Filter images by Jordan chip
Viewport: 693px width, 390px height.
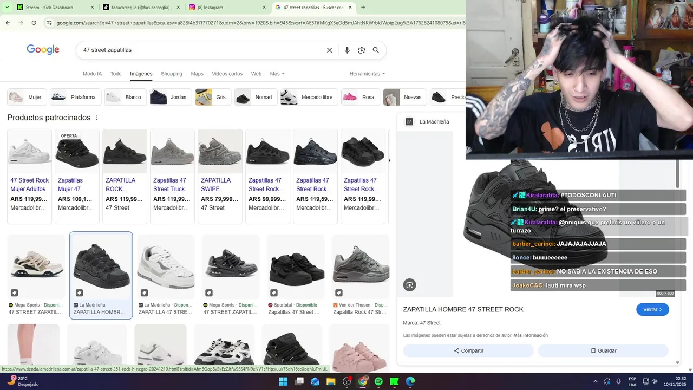[170, 97]
